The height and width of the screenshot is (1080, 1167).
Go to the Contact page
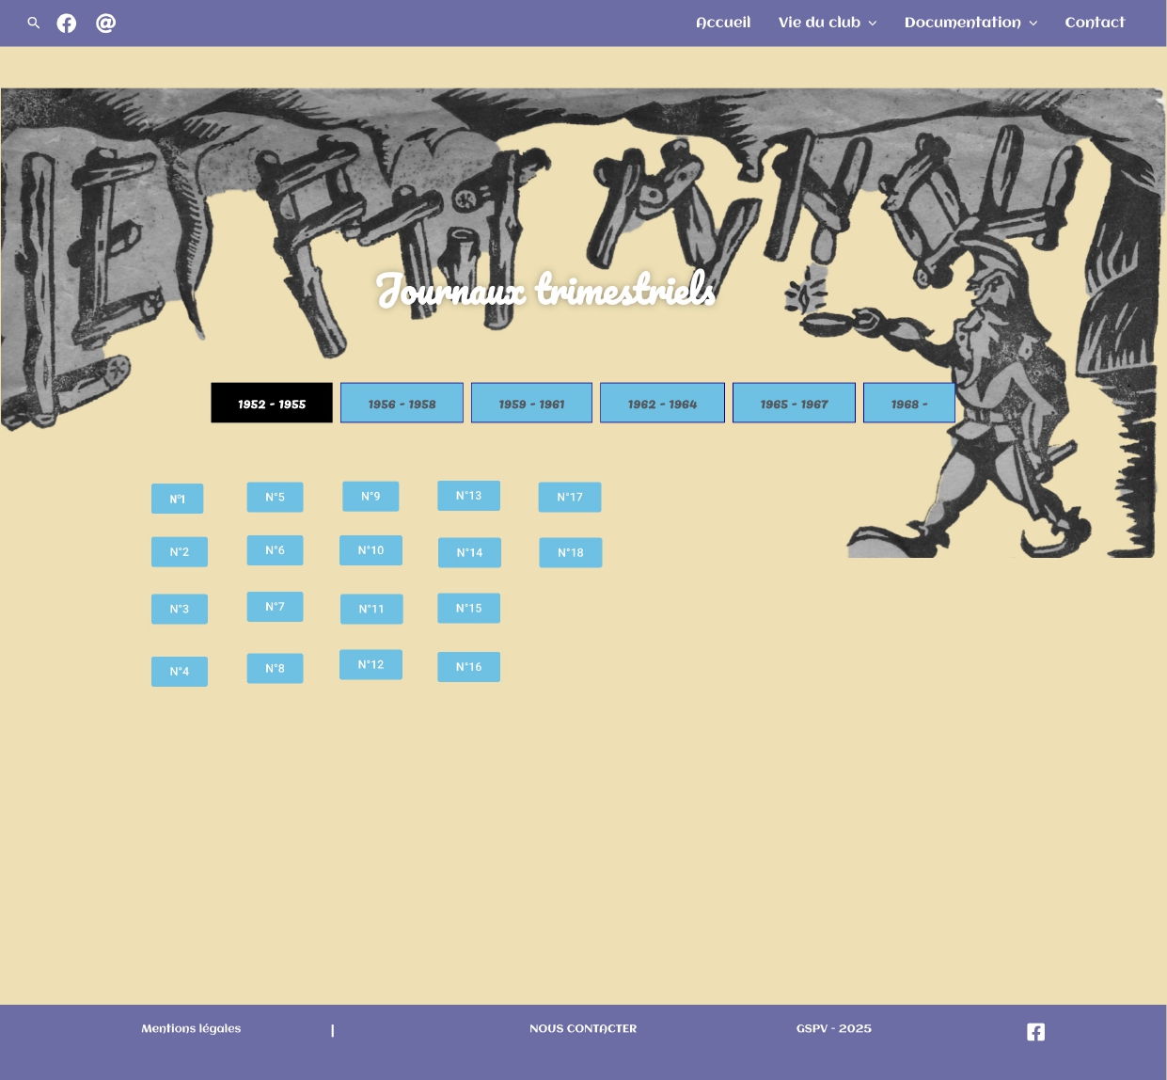coord(1095,23)
